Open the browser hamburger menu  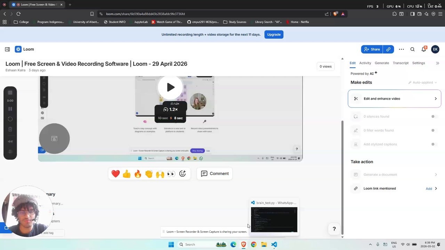(x=440, y=14)
